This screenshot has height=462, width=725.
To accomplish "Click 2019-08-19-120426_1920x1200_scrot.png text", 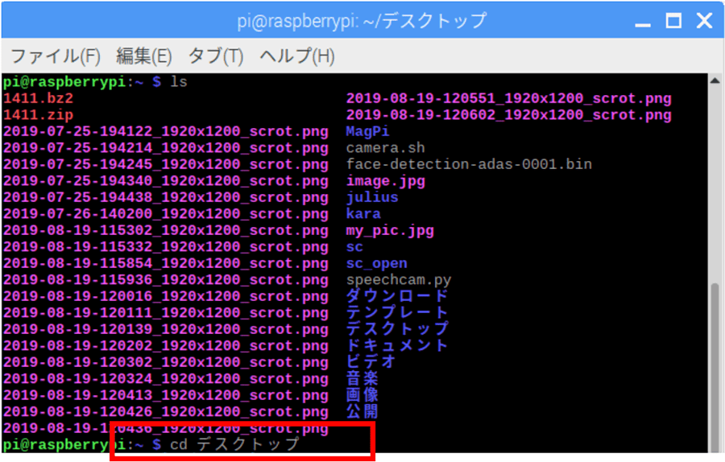I will (x=165, y=412).
